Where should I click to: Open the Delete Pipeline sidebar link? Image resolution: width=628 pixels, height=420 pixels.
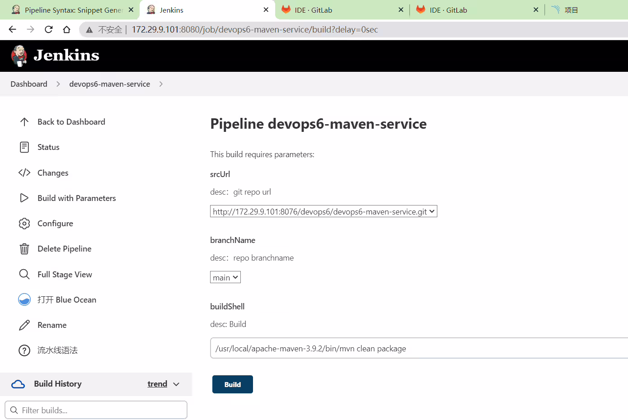coord(65,249)
